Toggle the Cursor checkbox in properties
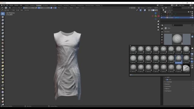 pos(167,80)
